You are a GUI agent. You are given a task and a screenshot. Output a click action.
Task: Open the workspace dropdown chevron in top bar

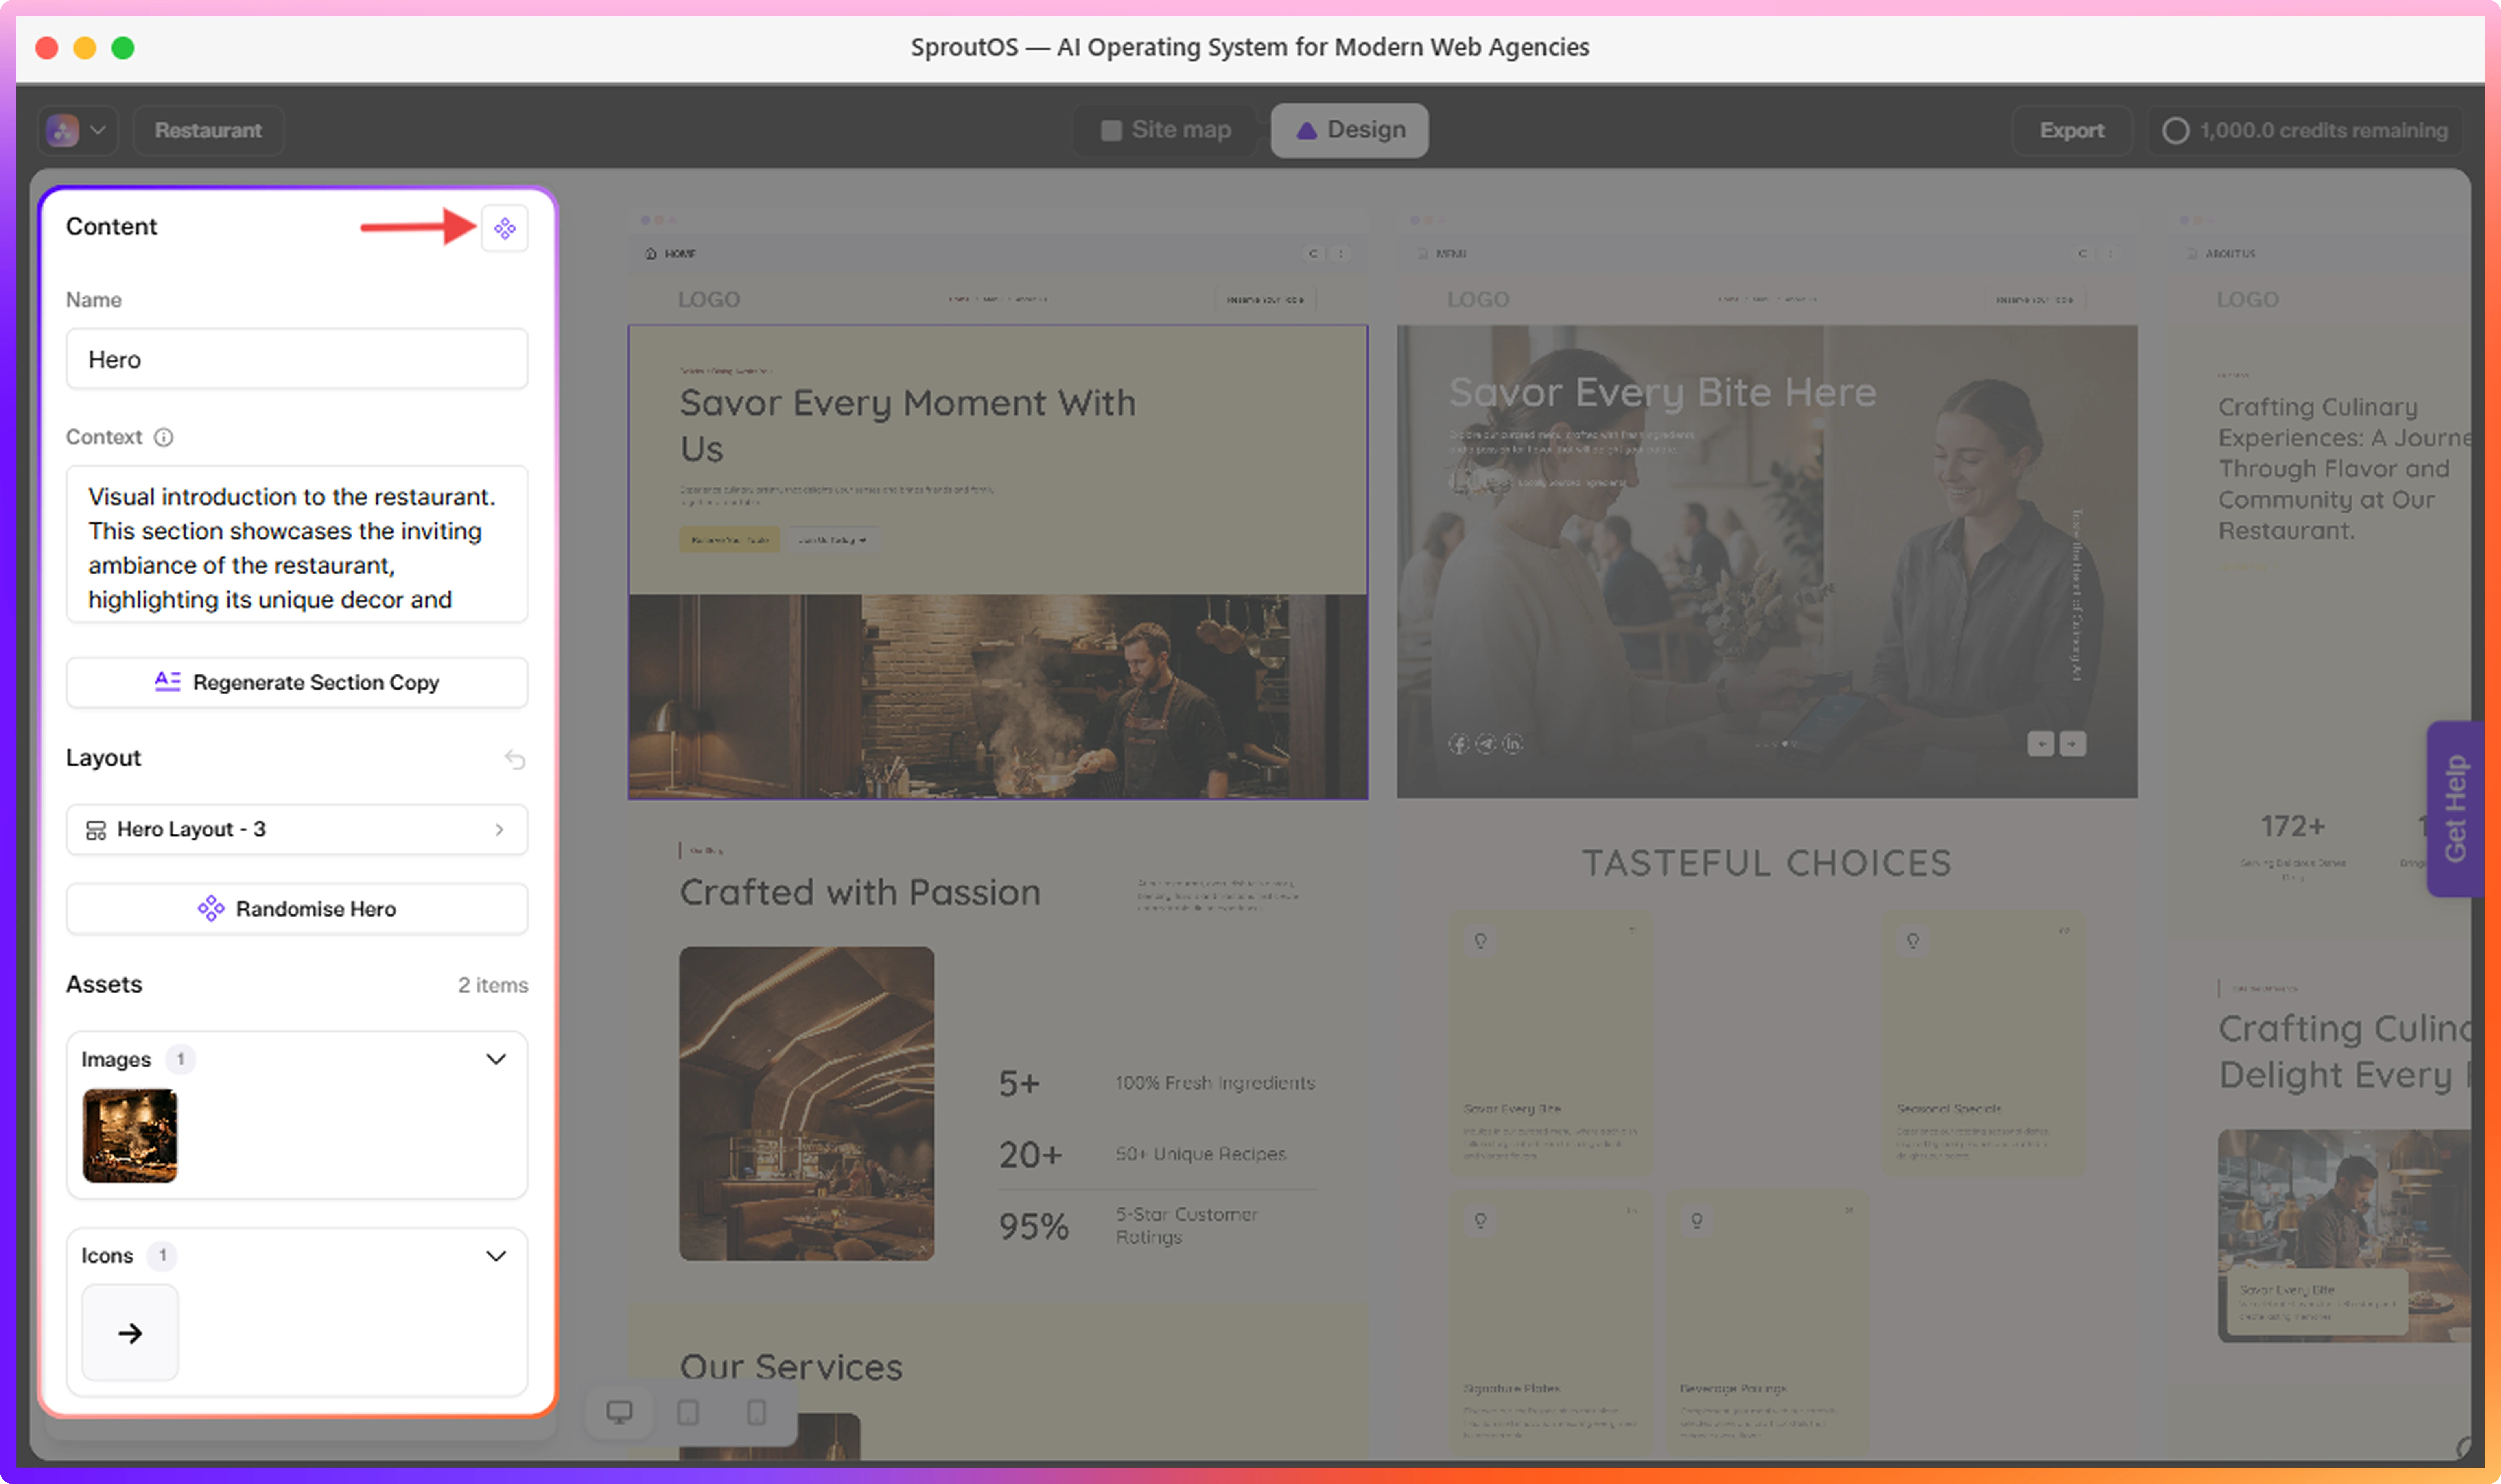click(98, 130)
